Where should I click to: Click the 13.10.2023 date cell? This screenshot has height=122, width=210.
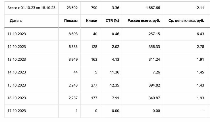[x=17, y=60]
